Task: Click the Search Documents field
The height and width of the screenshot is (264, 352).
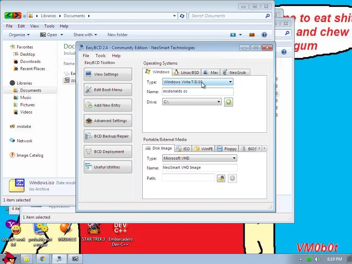Action: (227, 16)
